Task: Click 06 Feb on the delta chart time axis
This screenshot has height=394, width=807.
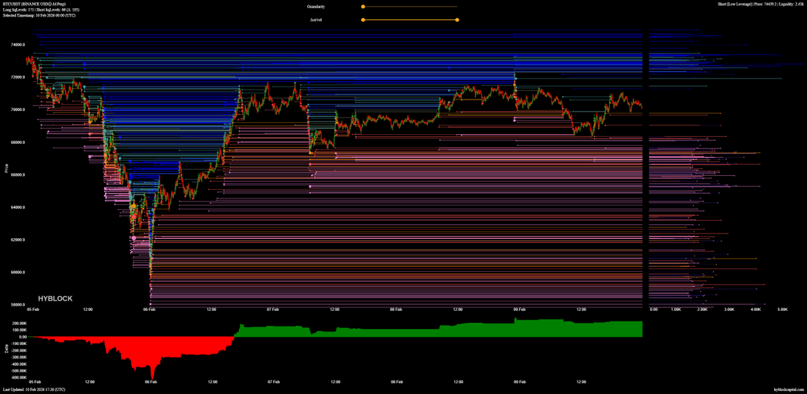Action: [x=149, y=382]
